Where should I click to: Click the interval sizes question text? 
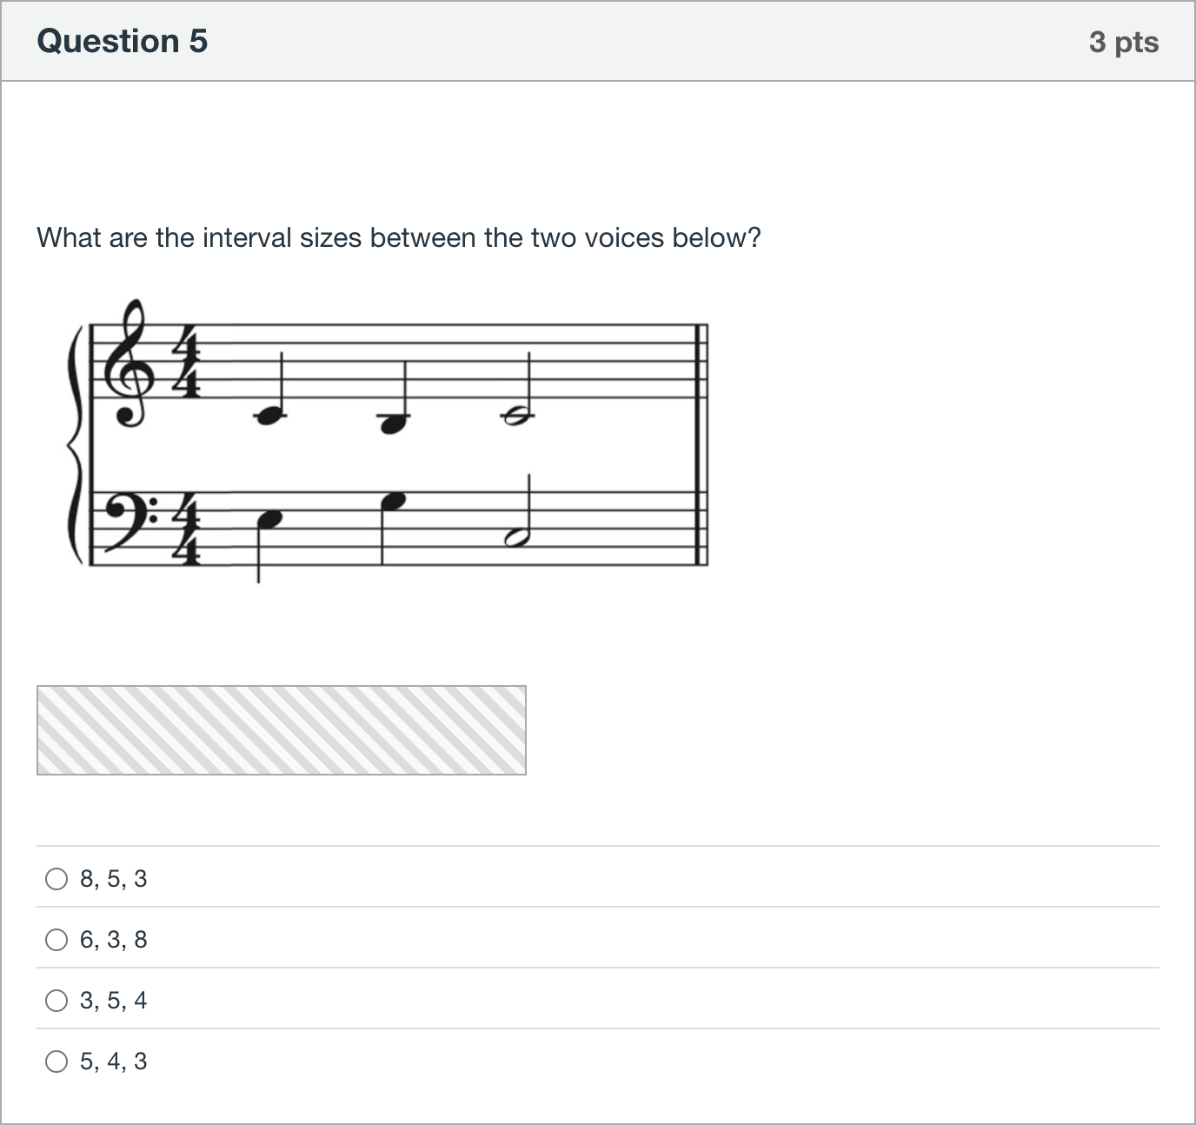tap(399, 237)
